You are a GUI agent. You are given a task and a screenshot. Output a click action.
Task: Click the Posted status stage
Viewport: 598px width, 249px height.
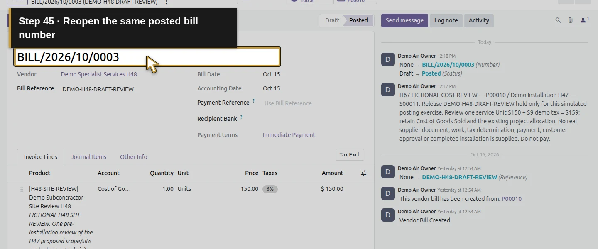tap(358, 20)
